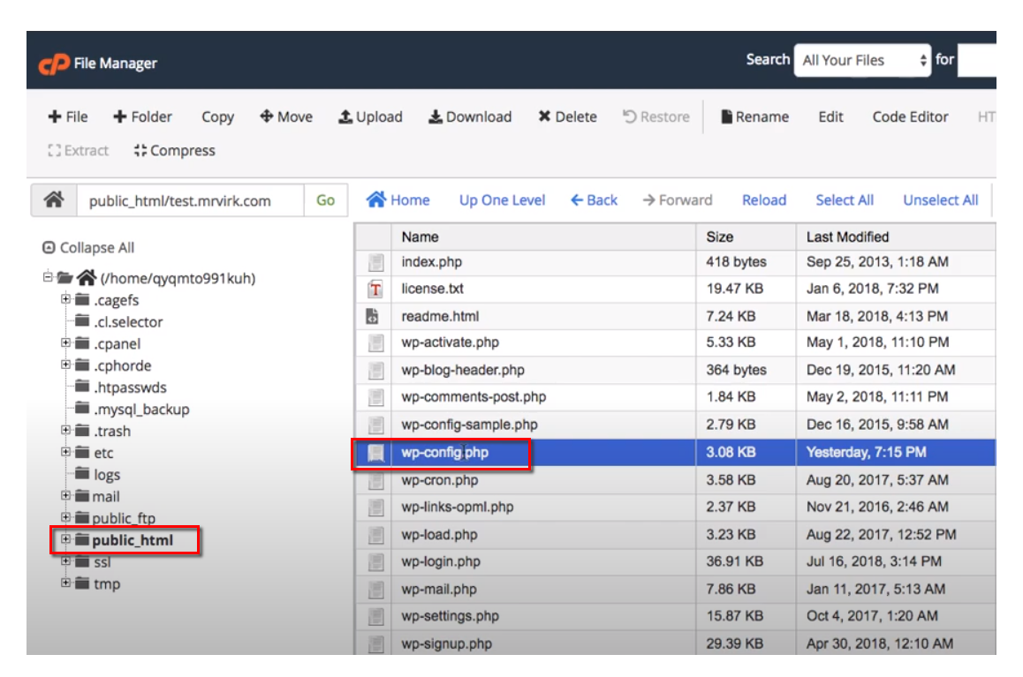Expand the .cphorde folder
The image size is (1023, 677).
coord(66,365)
